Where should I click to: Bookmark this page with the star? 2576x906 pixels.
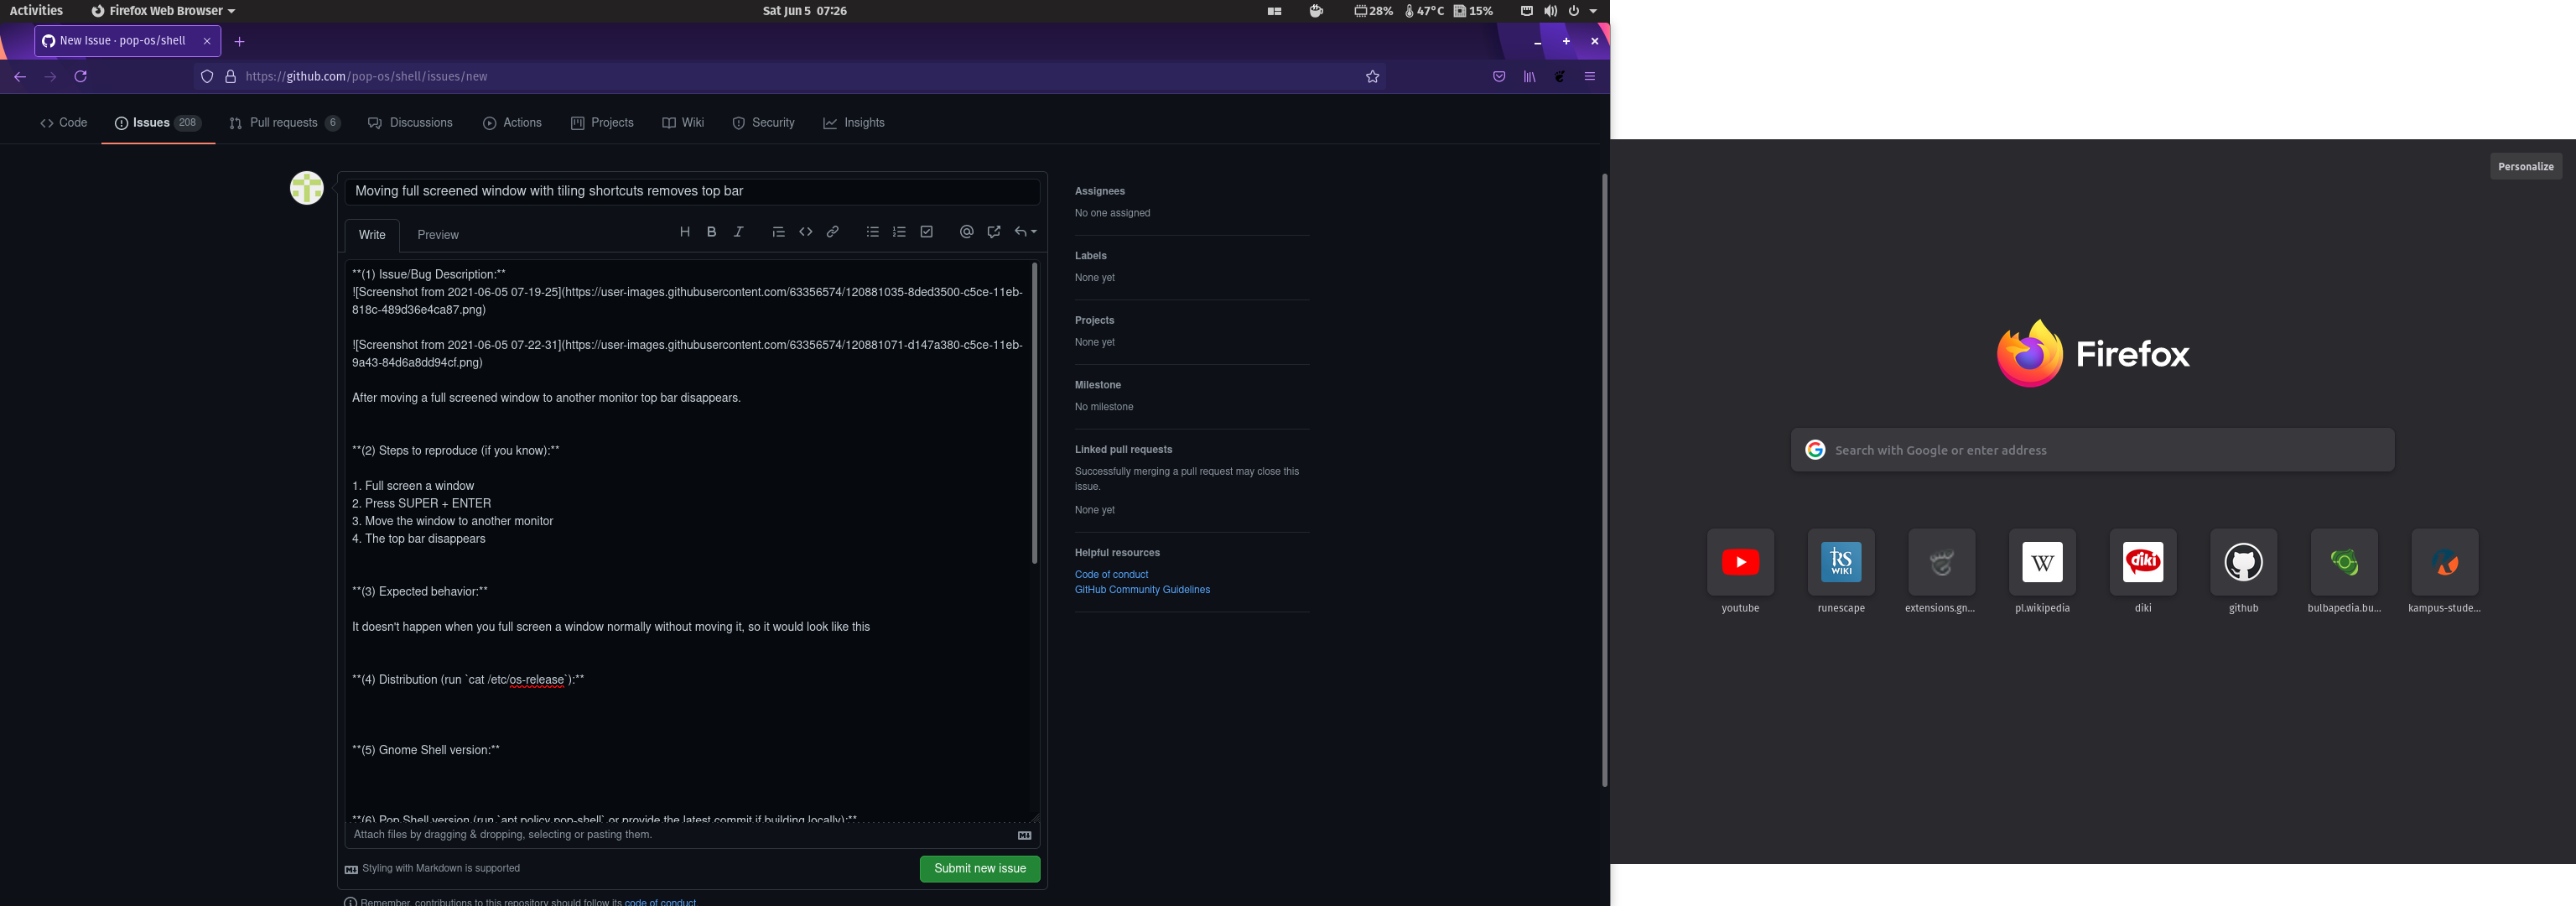point(1373,77)
